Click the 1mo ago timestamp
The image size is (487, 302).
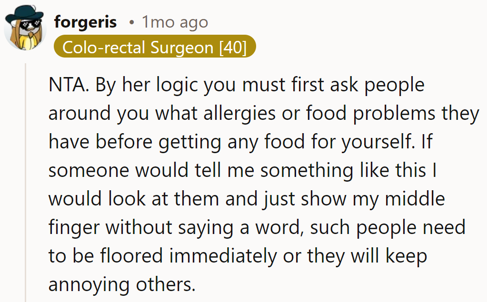pyautogui.click(x=175, y=22)
